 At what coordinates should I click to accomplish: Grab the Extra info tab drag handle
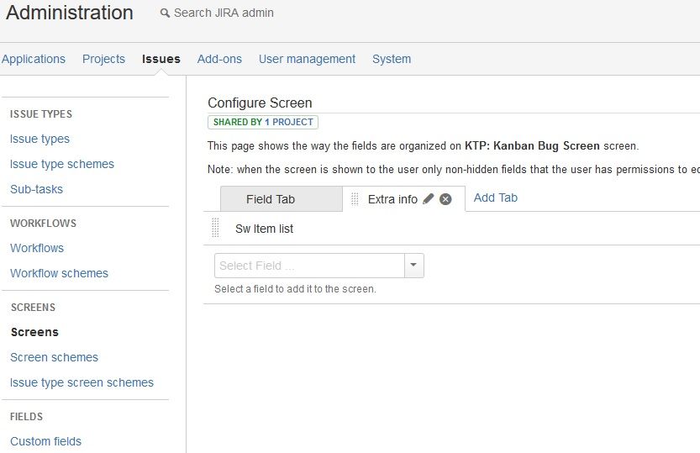click(x=355, y=199)
